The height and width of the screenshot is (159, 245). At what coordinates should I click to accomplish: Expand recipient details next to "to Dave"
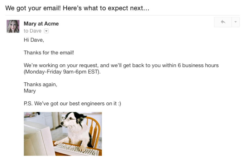coord(46,31)
